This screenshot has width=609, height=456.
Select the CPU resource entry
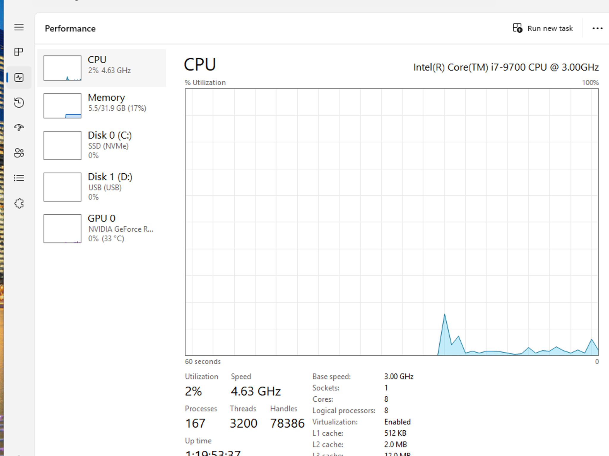(x=102, y=68)
